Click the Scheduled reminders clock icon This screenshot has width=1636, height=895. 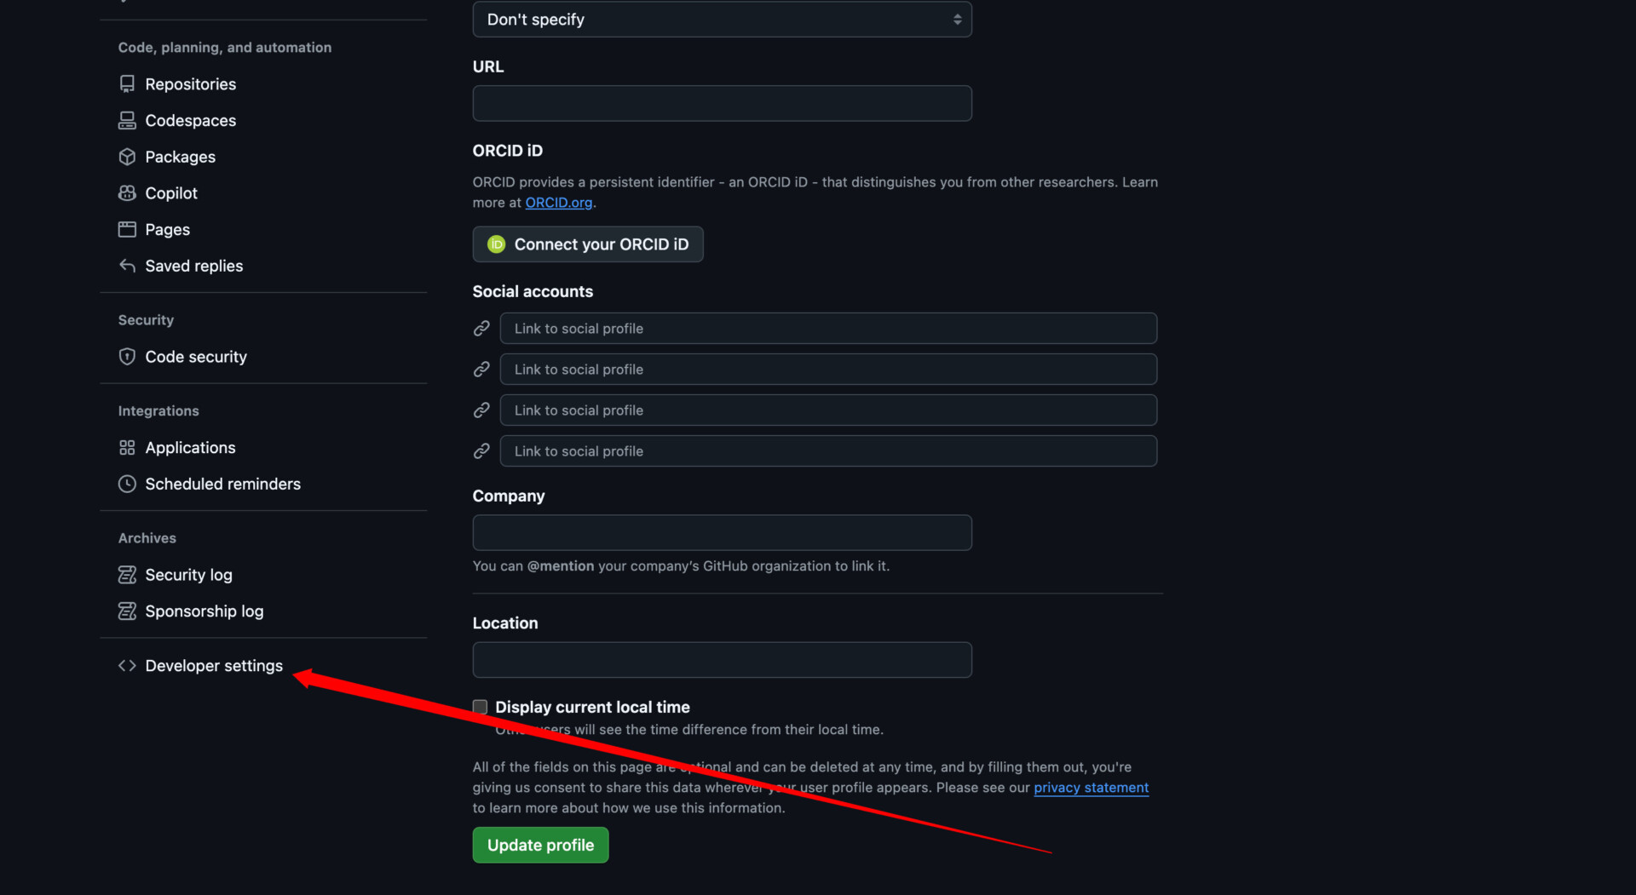[x=127, y=484]
